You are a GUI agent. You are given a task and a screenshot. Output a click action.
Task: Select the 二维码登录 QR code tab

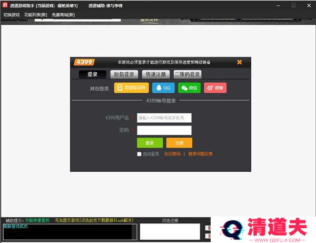tap(187, 74)
